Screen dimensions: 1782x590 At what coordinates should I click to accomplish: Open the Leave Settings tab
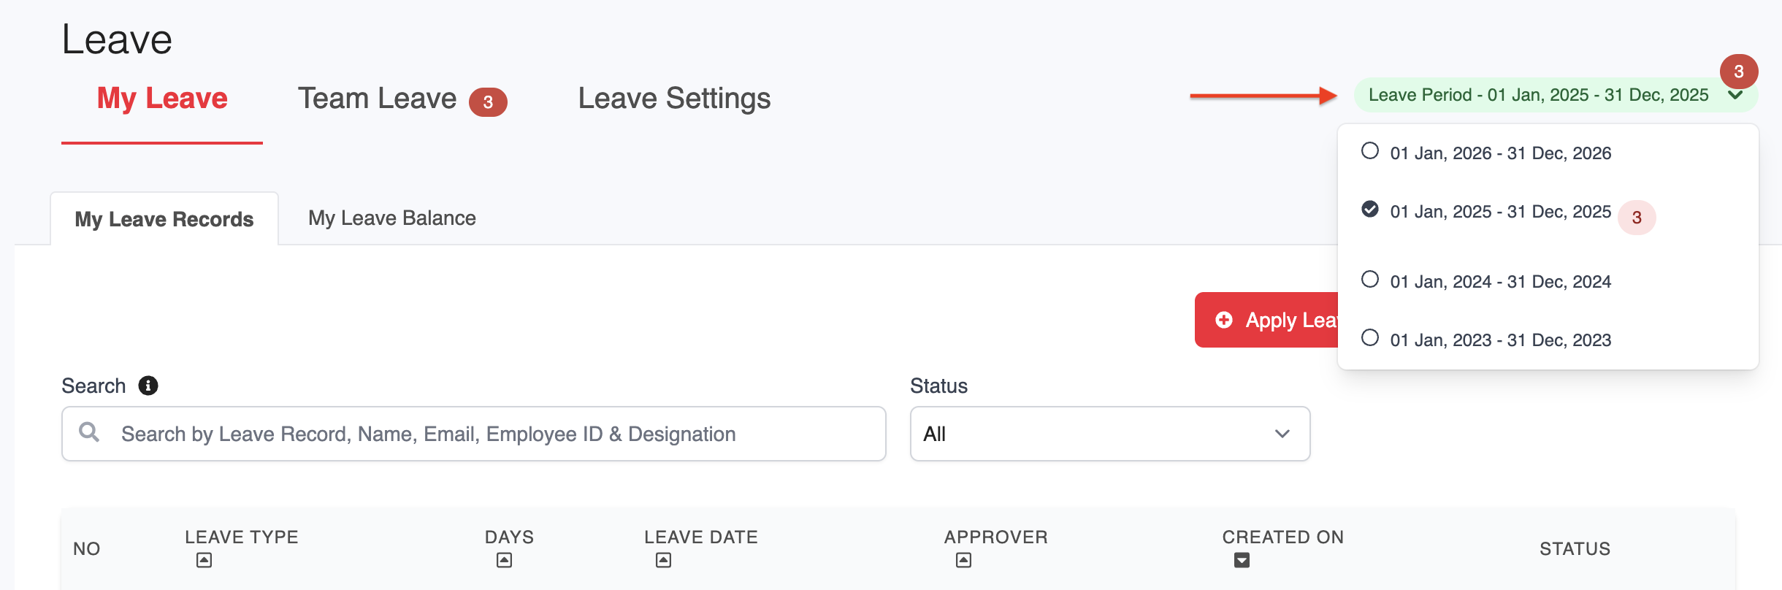[x=674, y=99]
